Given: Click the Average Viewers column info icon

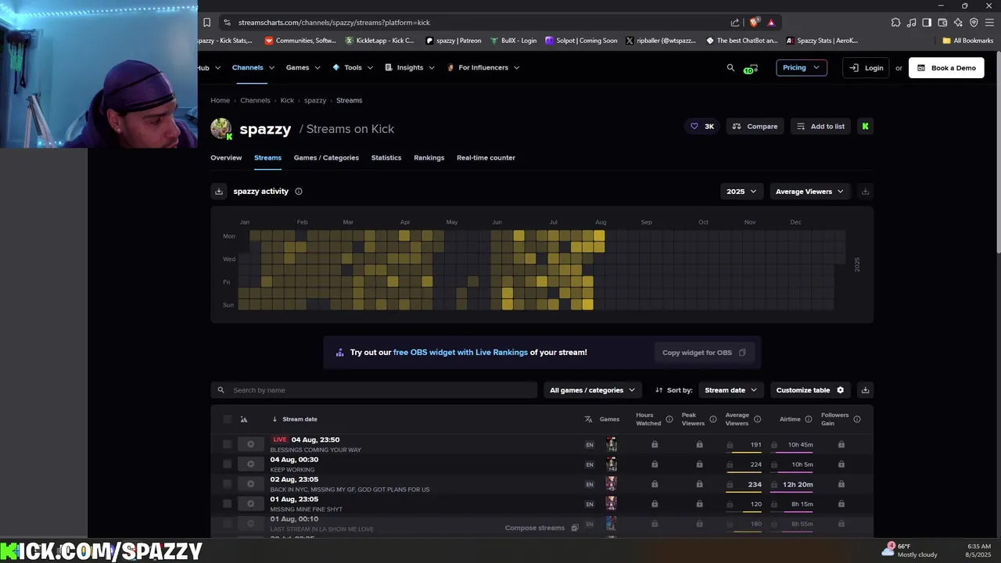Looking at the screenshot, I should (x=757, y=420).
